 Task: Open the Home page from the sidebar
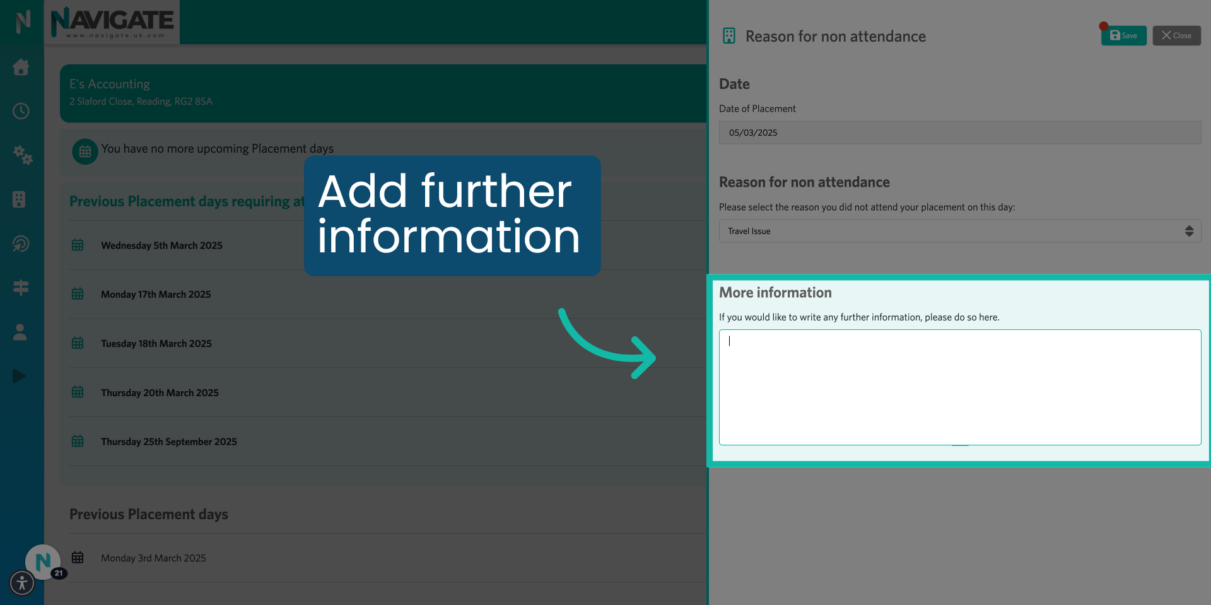(21, 68)
